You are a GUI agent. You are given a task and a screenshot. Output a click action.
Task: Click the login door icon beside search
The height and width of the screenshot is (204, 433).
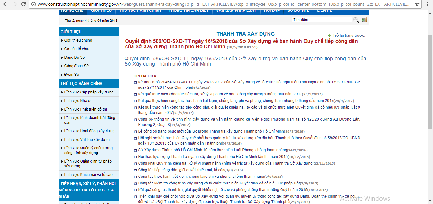click(x=364, y=20)
